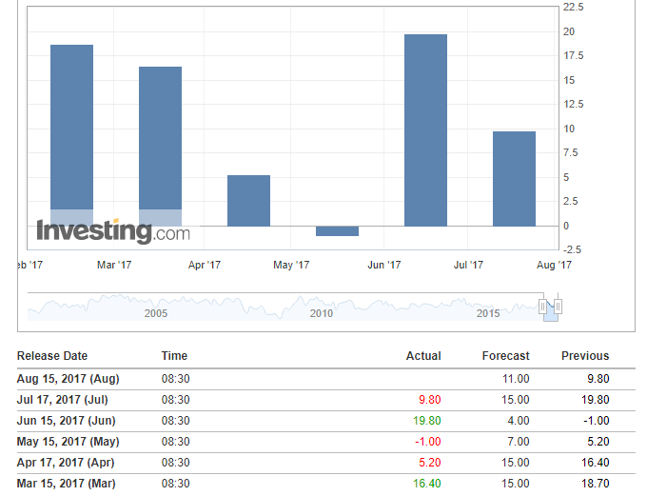Click the forecast value 4.00
This screenshot has height=496, width=647.
coord(519,421)
